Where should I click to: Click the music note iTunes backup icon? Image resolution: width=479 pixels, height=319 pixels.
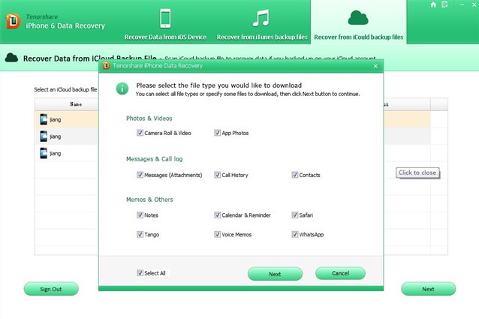(x=261, y=18)
